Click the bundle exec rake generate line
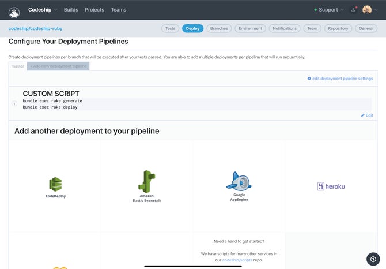The image size is (386, 269). point(52,101)
